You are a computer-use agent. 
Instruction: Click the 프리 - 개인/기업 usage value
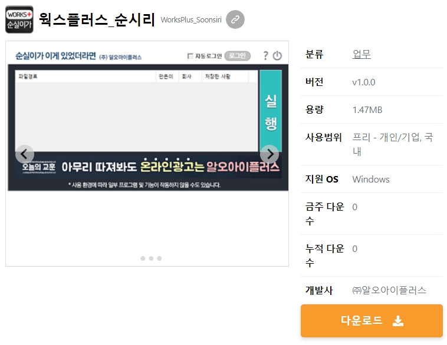(x=393, y=144)
